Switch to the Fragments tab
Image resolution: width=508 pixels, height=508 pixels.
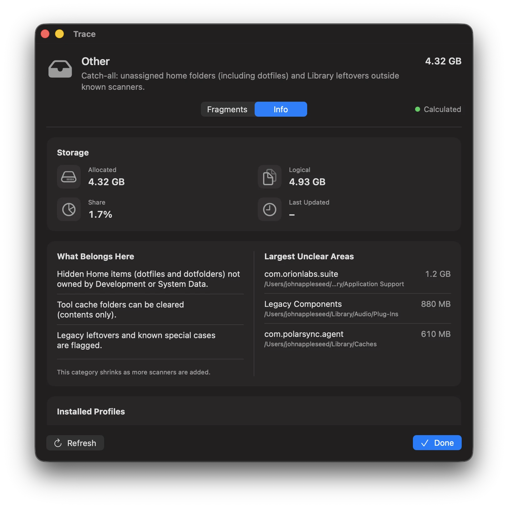[x=227, y=109]
